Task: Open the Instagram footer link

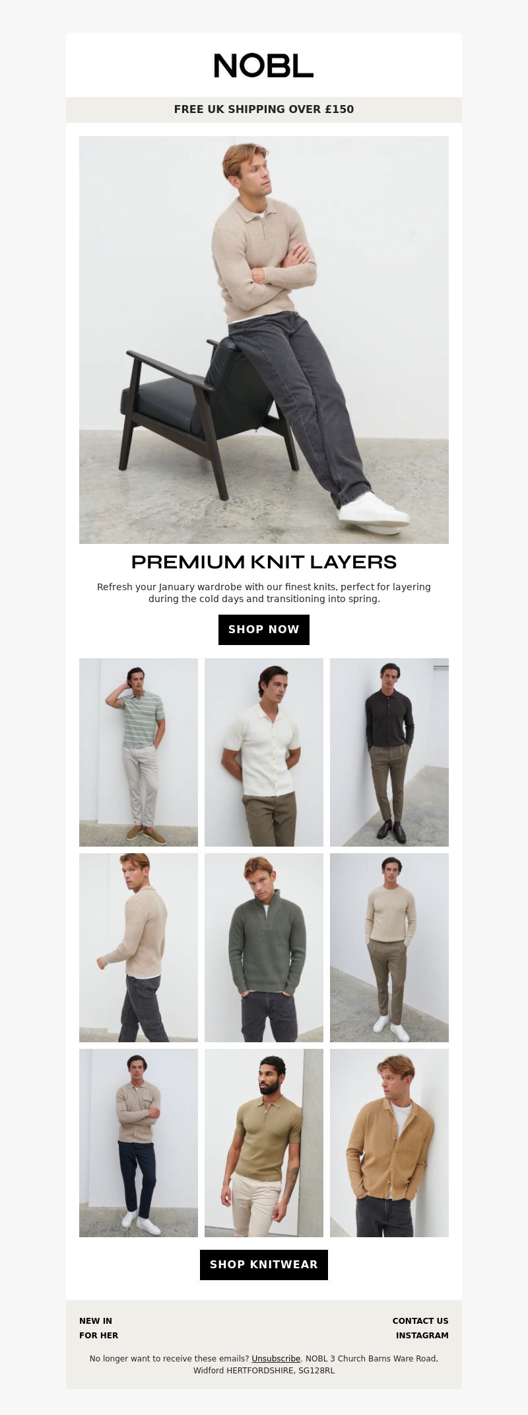Action: (x=422, y=1335)
